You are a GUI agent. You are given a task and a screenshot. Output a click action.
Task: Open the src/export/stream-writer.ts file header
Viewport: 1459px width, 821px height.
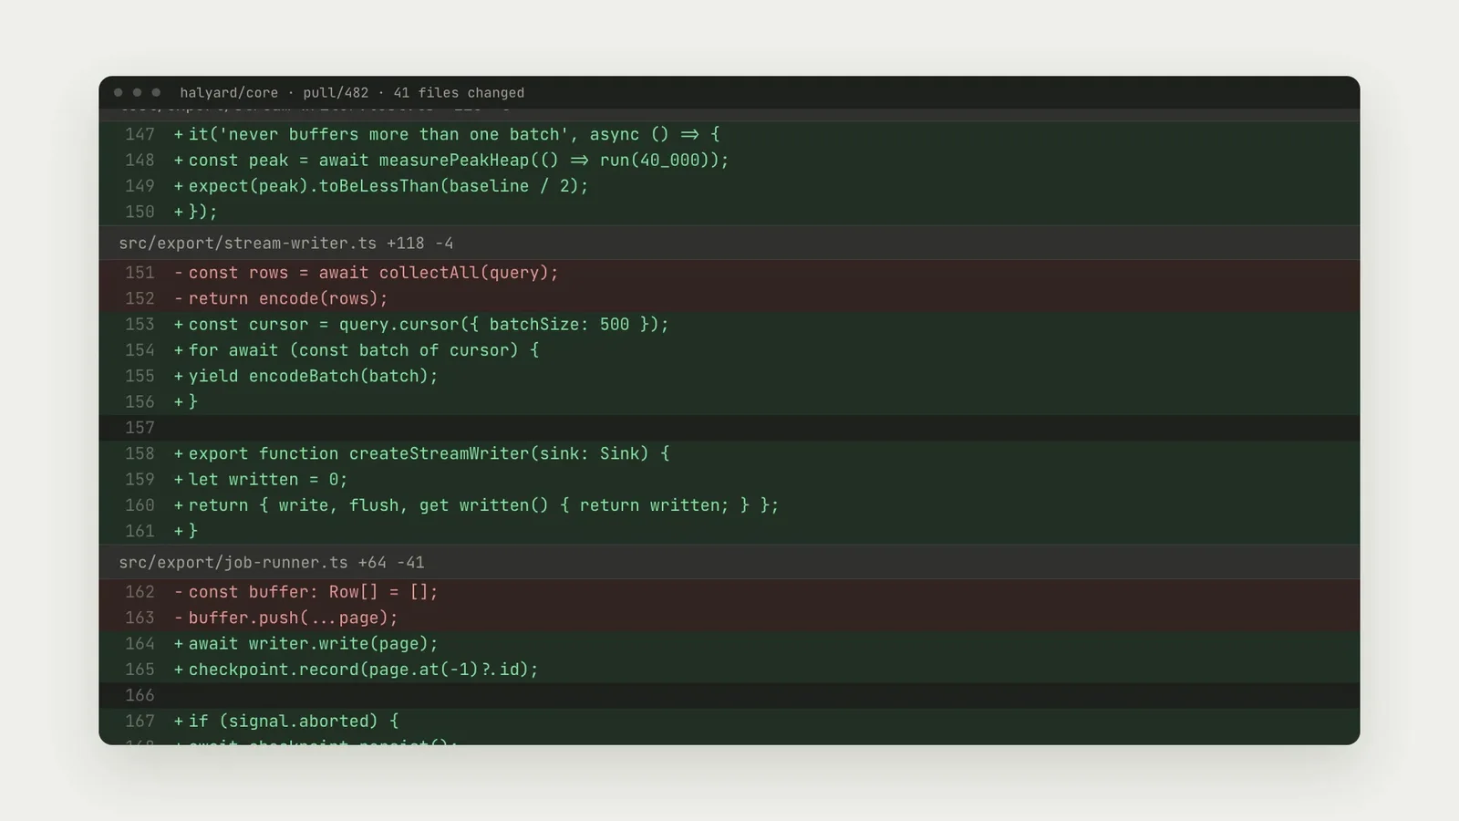coord(729,244)
